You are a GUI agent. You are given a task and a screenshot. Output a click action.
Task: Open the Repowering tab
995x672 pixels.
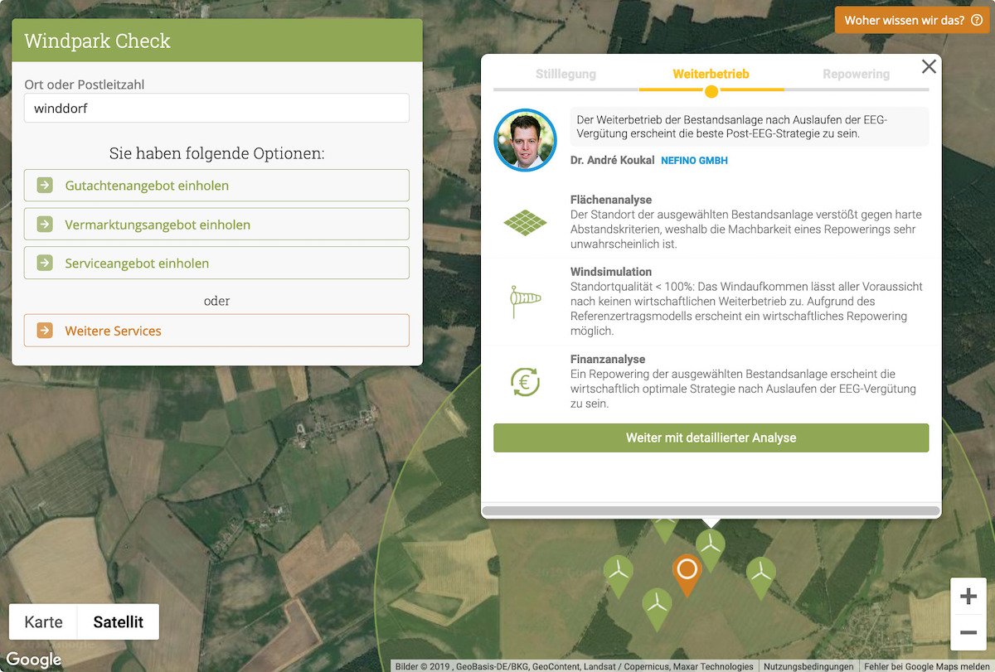[856, 74]
